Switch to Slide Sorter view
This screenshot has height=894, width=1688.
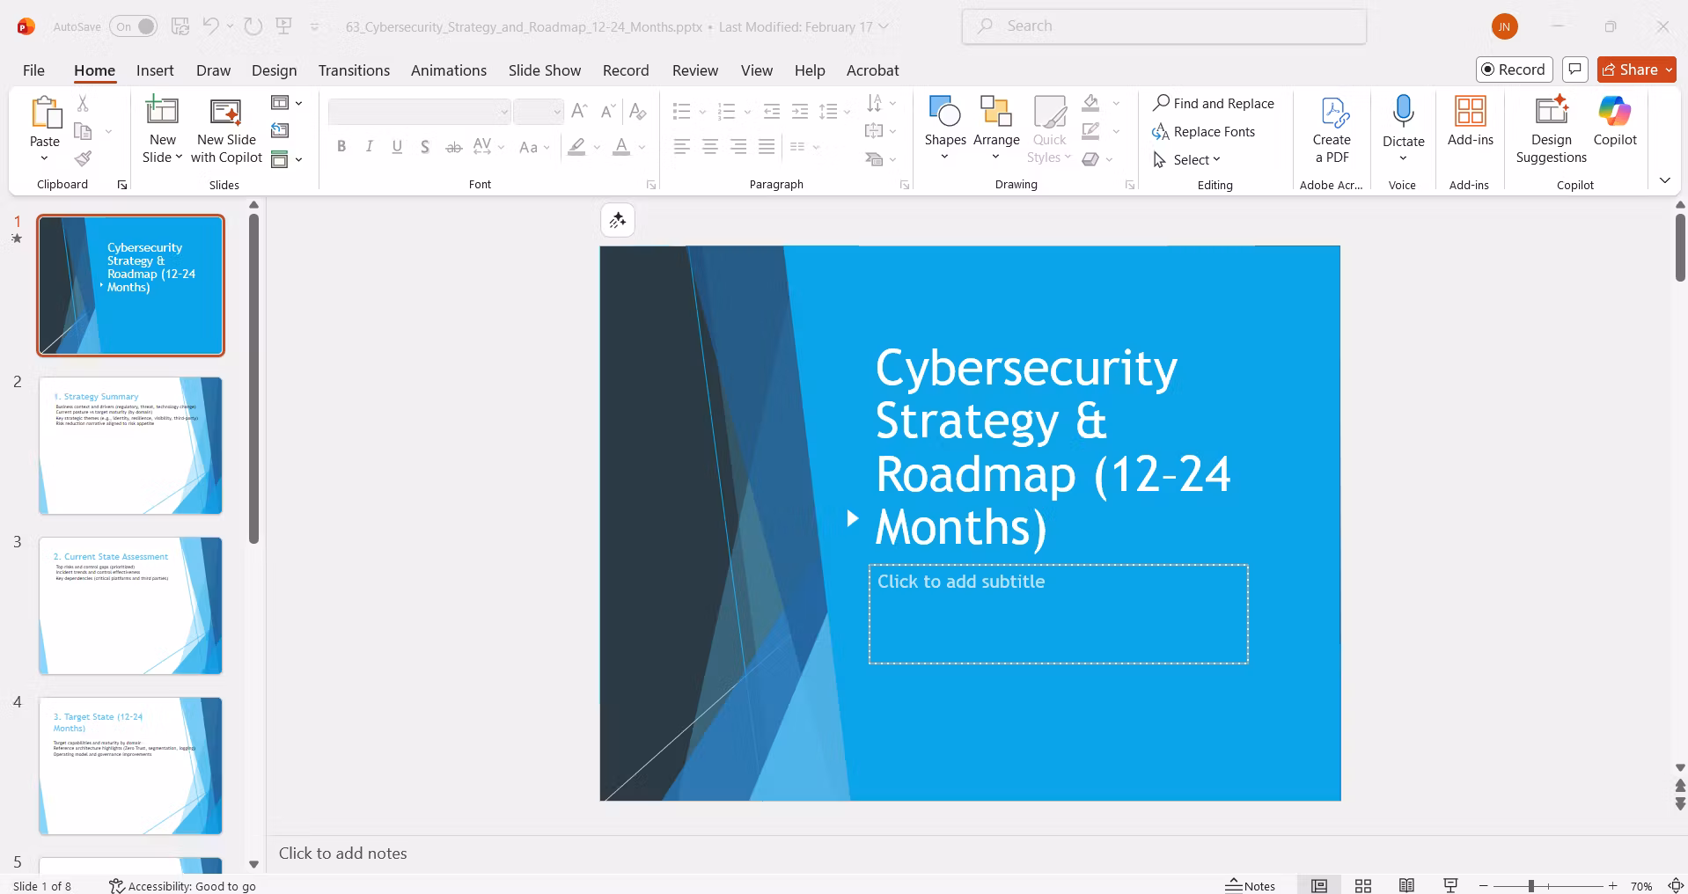[1363, 885]
